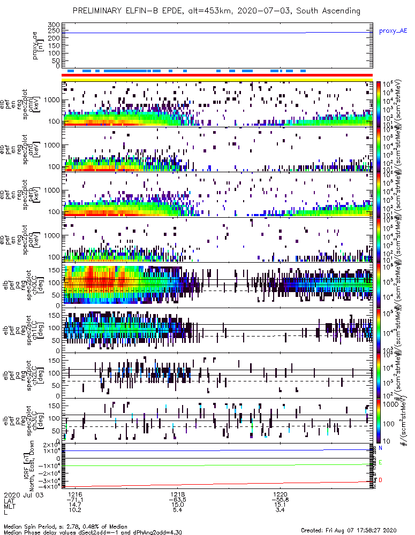Screen dimensions: 415x535
Task: Click the topmost omni spectrogram colorbar
Action: [379, 104]
